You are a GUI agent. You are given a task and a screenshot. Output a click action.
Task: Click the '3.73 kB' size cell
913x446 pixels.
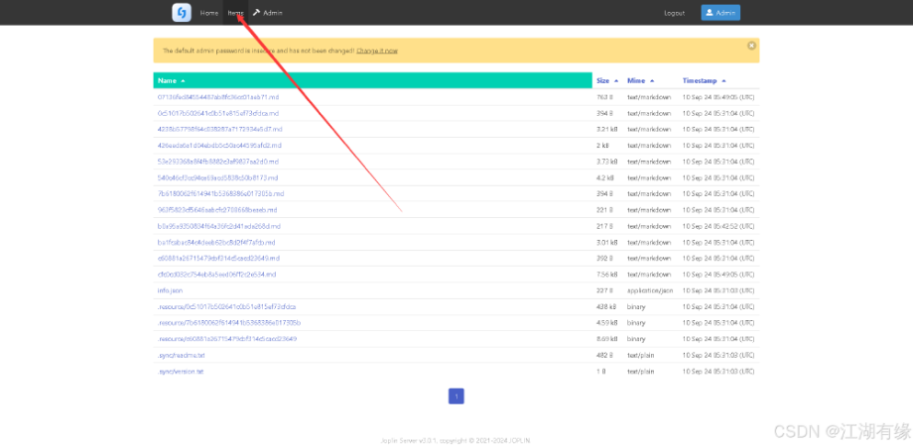(606, 162)
